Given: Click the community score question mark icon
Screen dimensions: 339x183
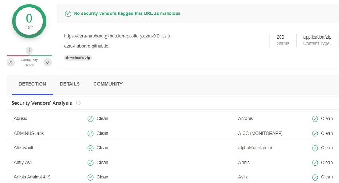Looking at the screenshot, I should [x=29, y=51].
